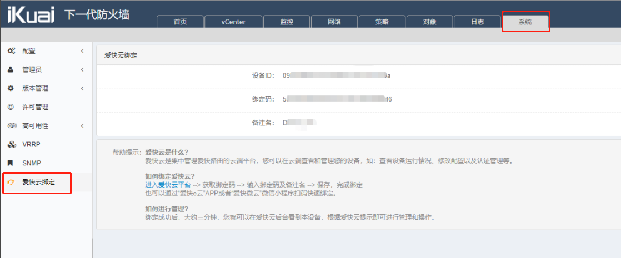The height and width of the screenshot is (258, 621).
Task: Open the 对象 tab
Action: click(430, 22)
